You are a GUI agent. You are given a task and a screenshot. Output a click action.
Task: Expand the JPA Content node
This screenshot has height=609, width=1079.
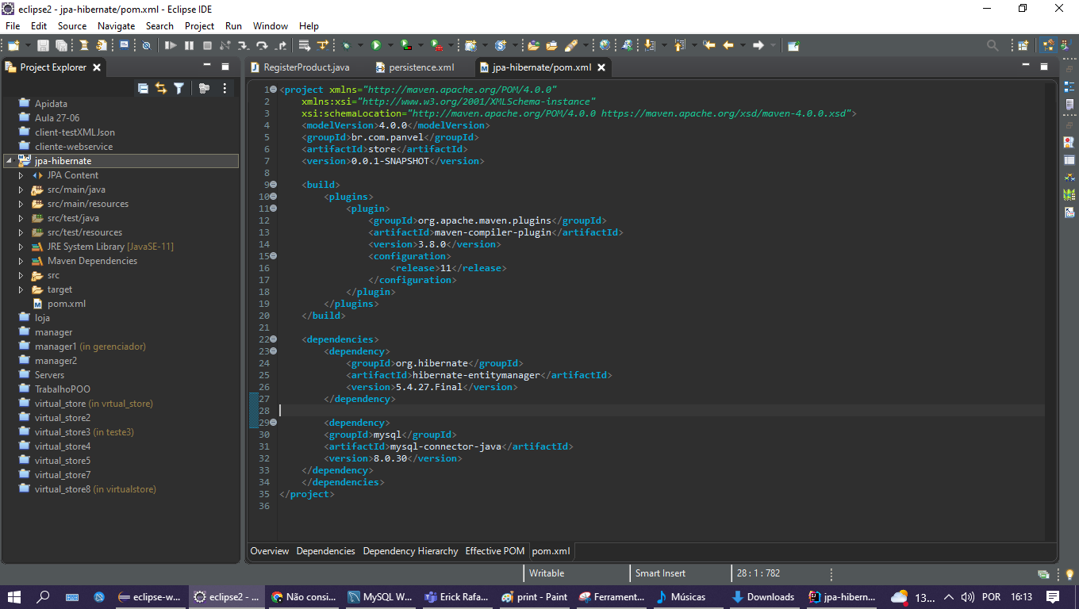click(21, 175)
